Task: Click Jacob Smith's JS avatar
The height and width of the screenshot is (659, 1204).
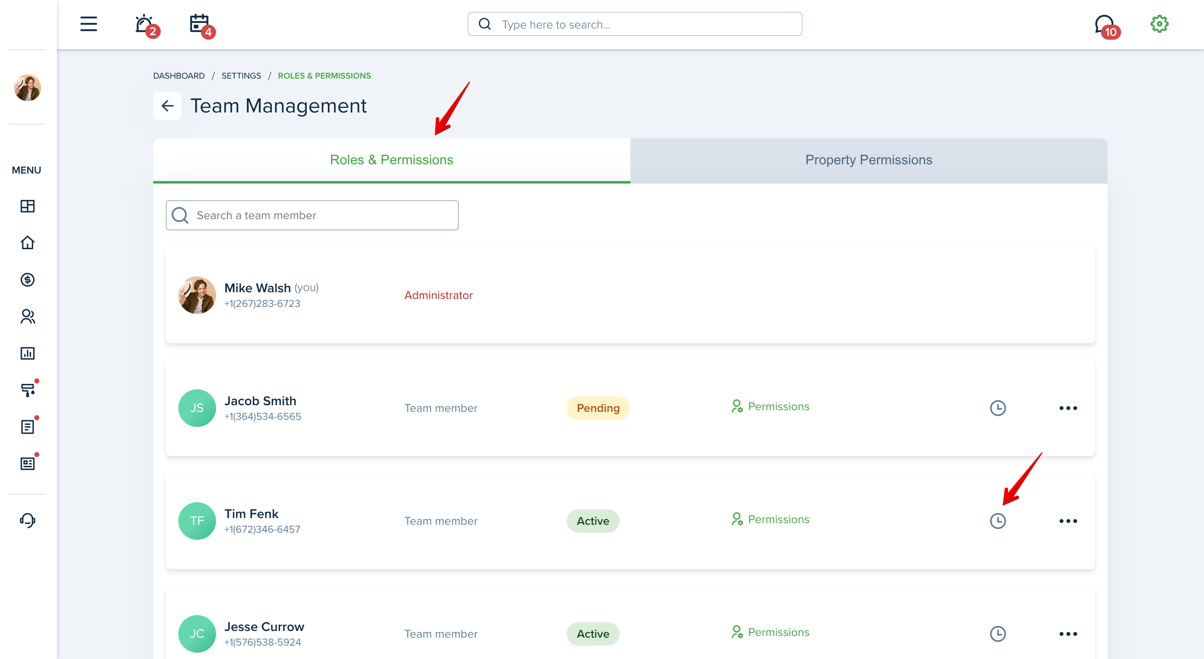Action: [x=197, y=408]
